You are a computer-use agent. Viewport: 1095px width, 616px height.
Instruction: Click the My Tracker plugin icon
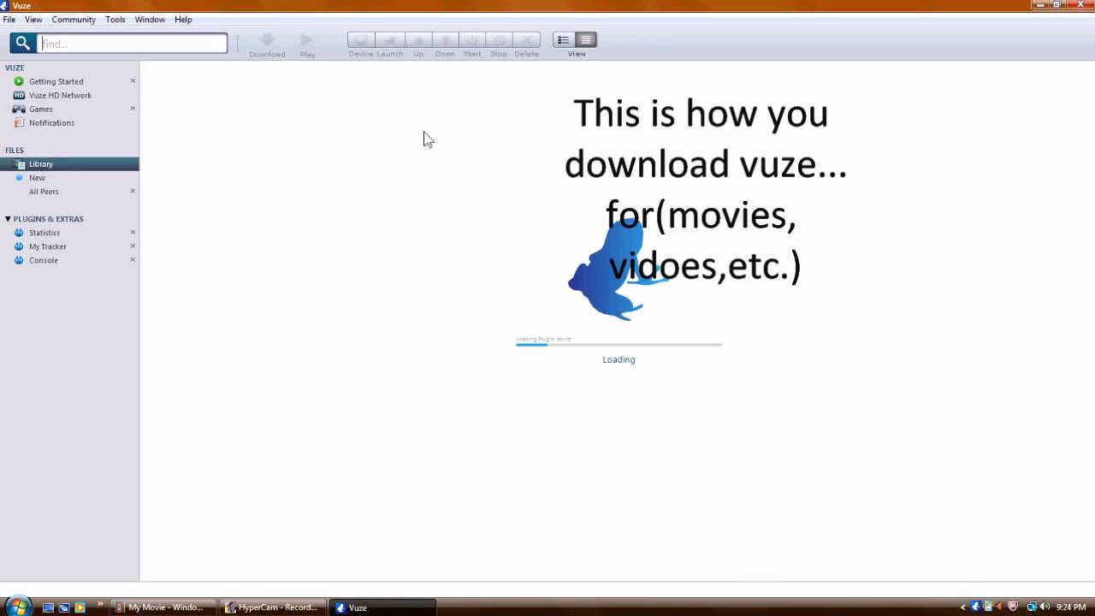[19, 246]
